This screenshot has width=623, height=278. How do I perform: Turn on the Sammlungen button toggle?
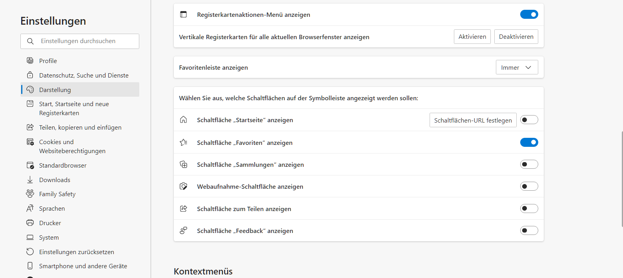click(x=529, y=164)
